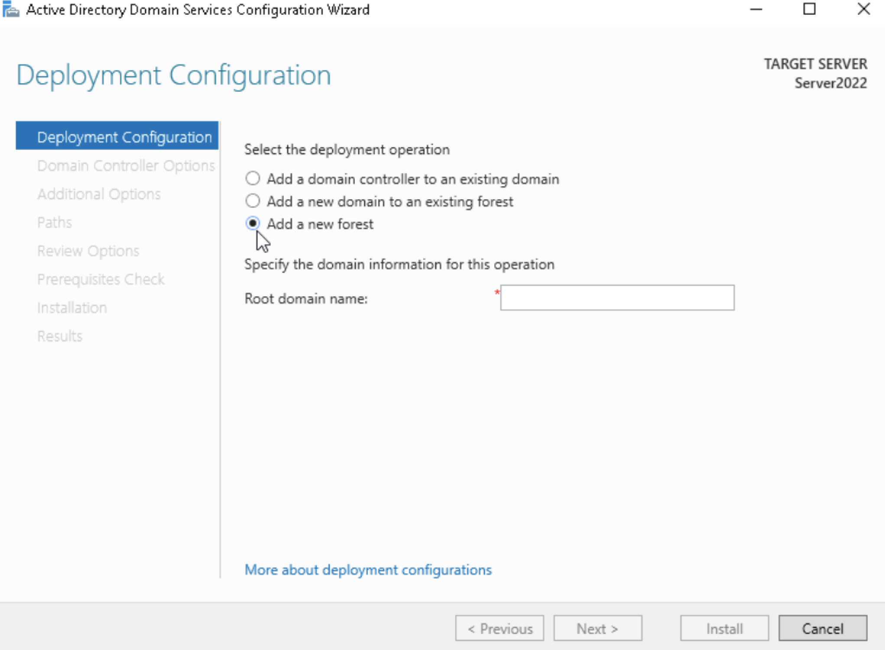885x650 pixels.
Task: Click the Root domain name label
Action: tap(306, 298)
